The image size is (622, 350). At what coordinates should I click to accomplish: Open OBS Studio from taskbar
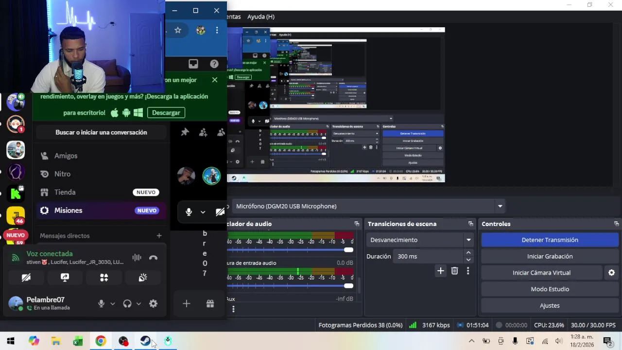click(x=123, y=341)
